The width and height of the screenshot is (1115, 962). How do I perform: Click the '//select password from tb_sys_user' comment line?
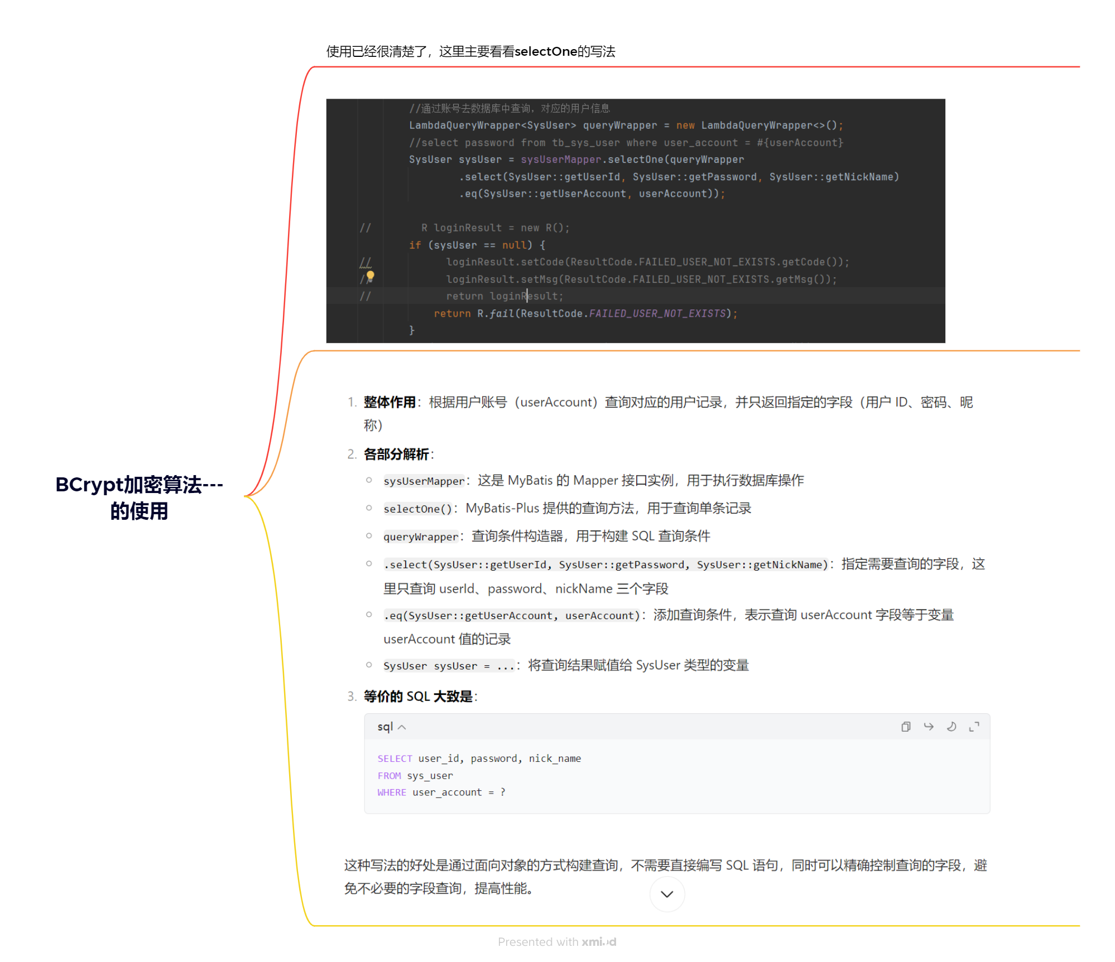click(626, 143)
